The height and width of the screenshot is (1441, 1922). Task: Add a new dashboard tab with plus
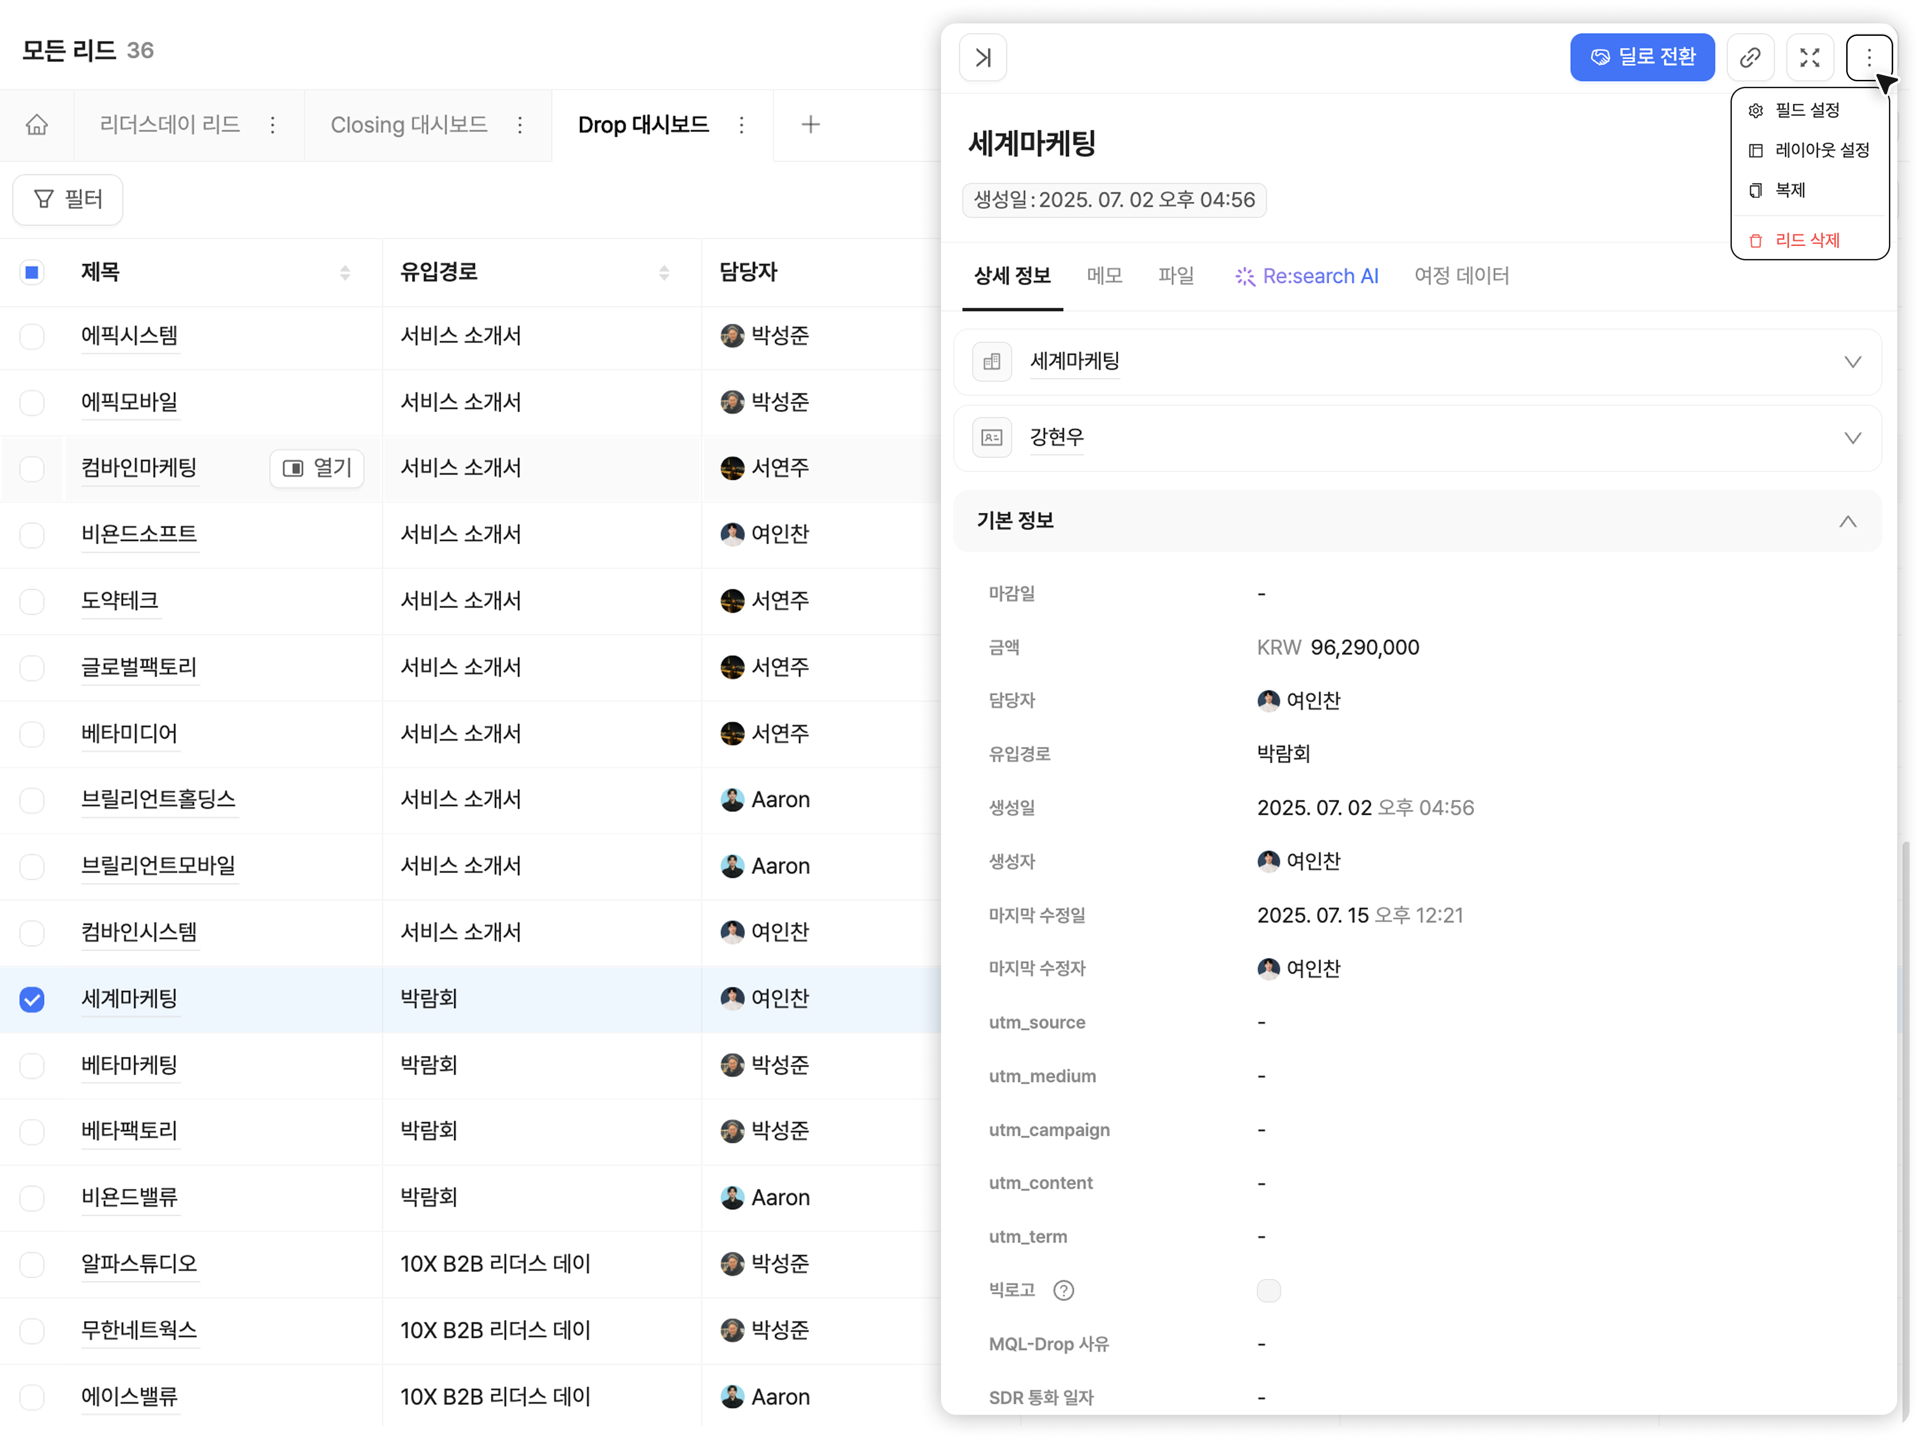pos(810,125)
